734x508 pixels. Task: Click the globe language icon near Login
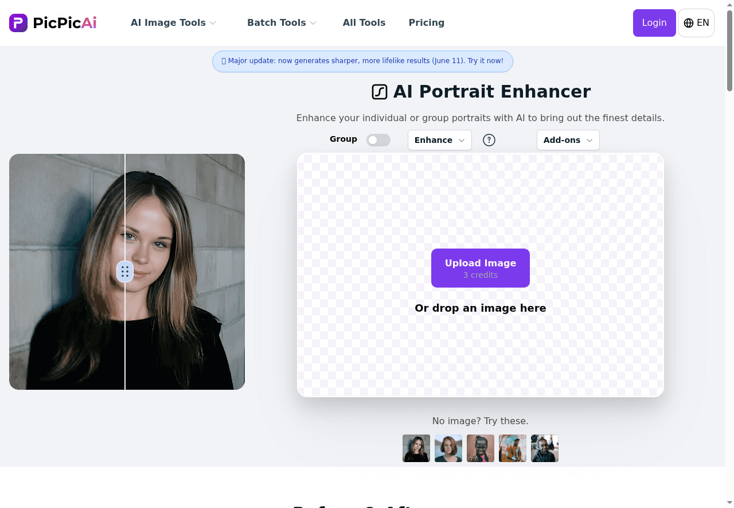coord(688,23)
